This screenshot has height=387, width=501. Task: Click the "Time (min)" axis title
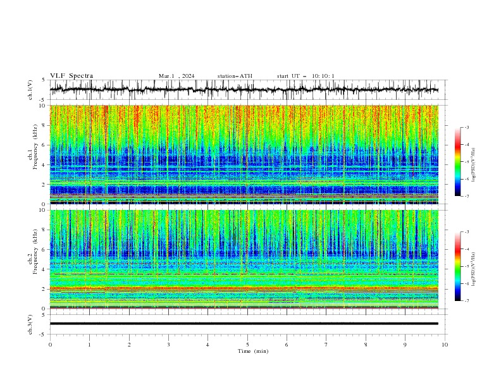pos(253,351)
